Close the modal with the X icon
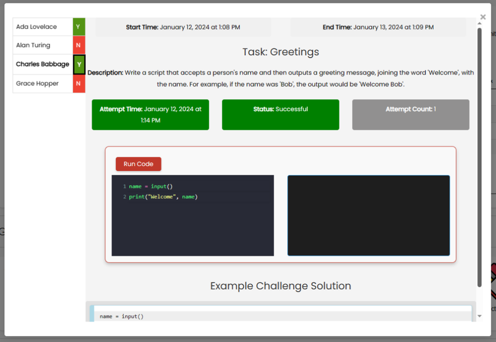This screenshot has height=342, width=496. click(x=482, y=17)
